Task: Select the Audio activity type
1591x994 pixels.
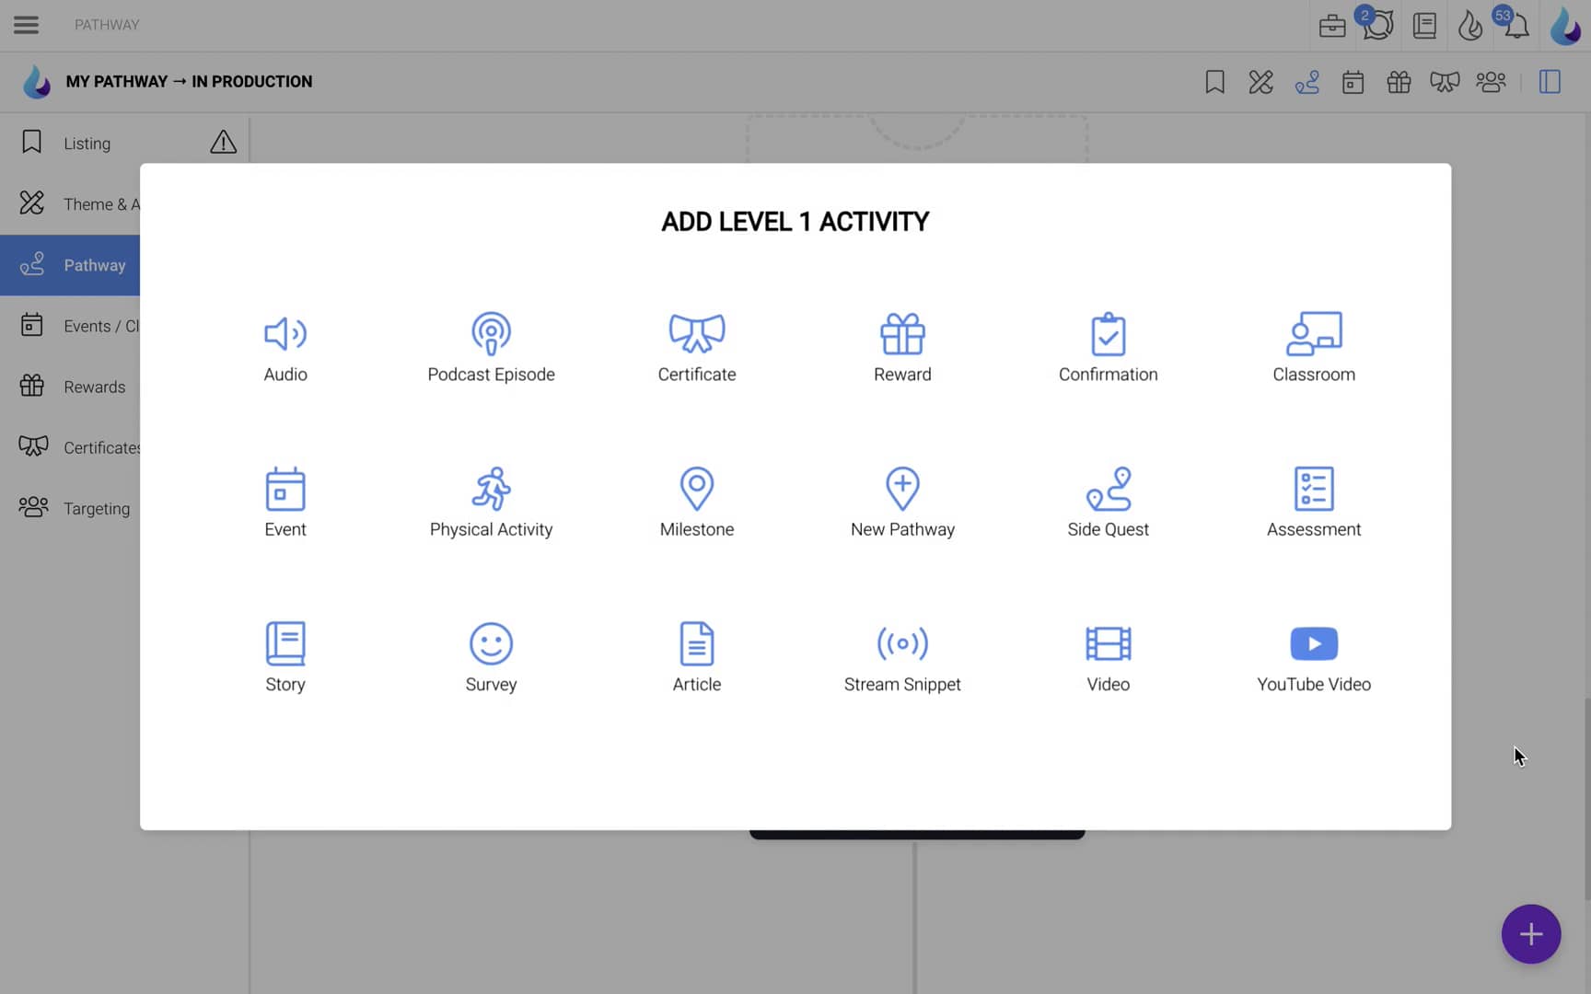Action: click(285, 348)
